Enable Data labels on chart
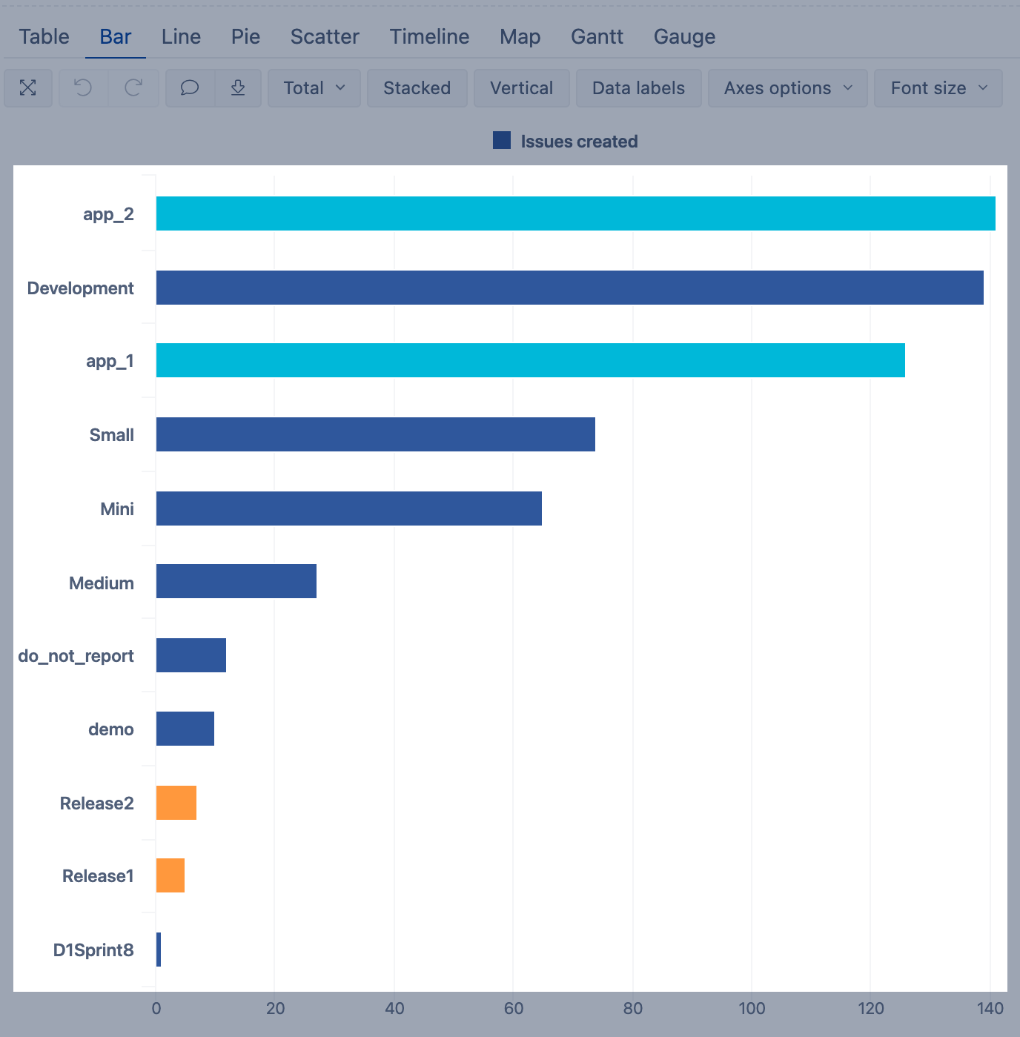The height and width of the screenshot is (1037, 1020). tap(638, 88)
